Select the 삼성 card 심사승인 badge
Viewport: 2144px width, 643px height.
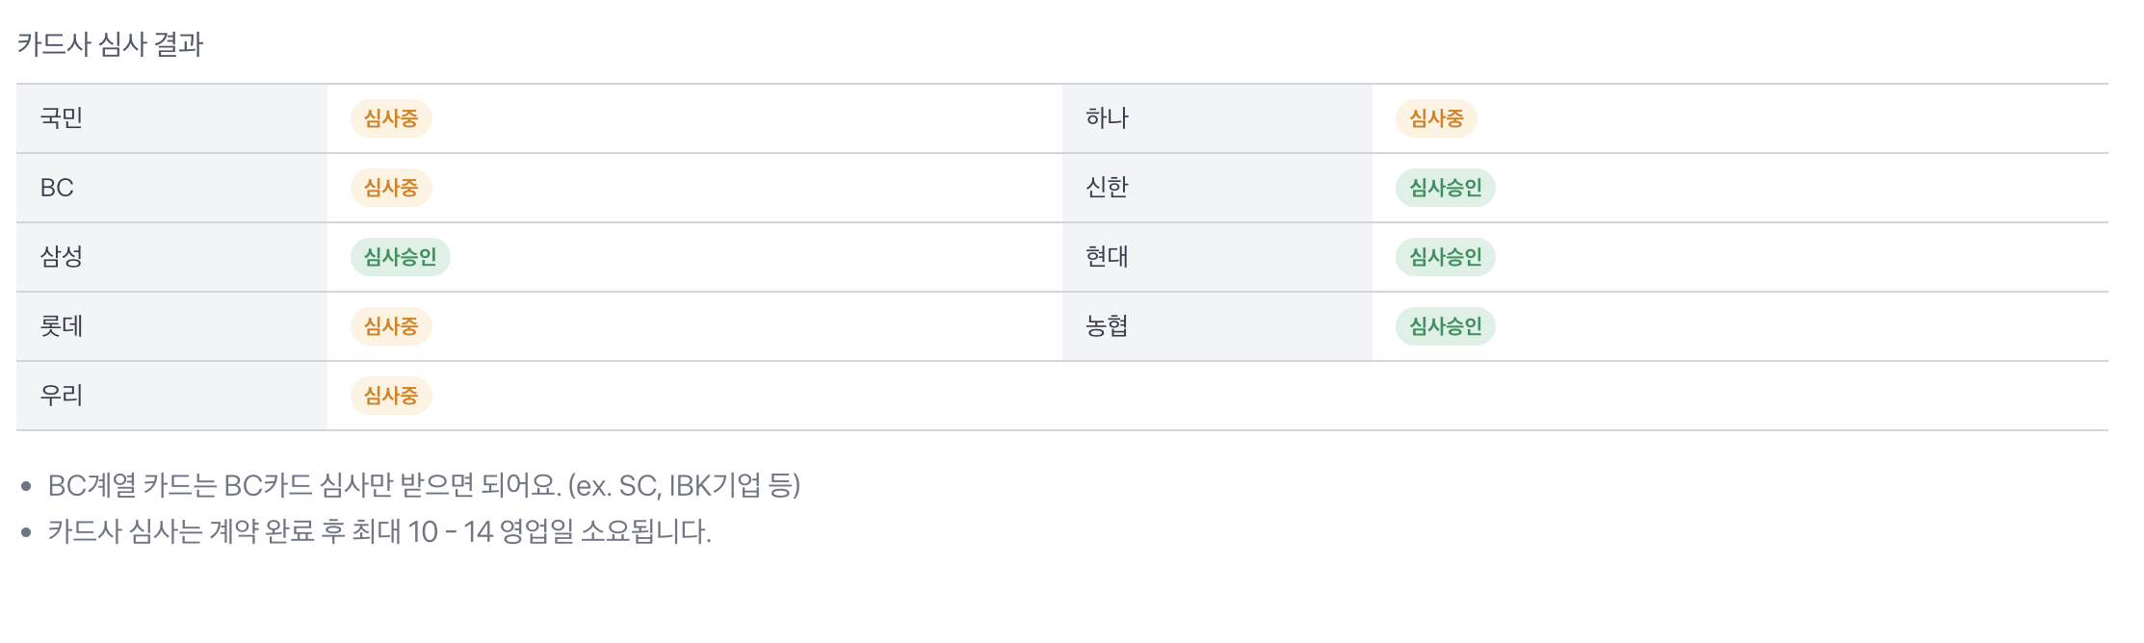click(401, 257)
